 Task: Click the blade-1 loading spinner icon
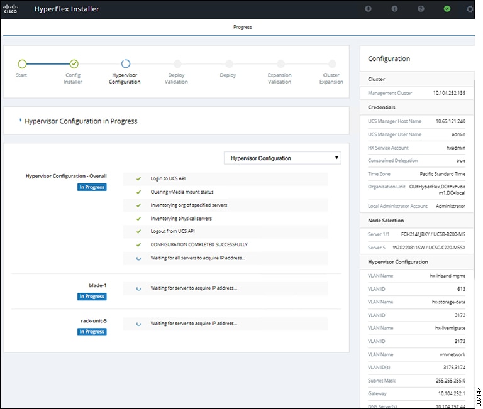138,288
